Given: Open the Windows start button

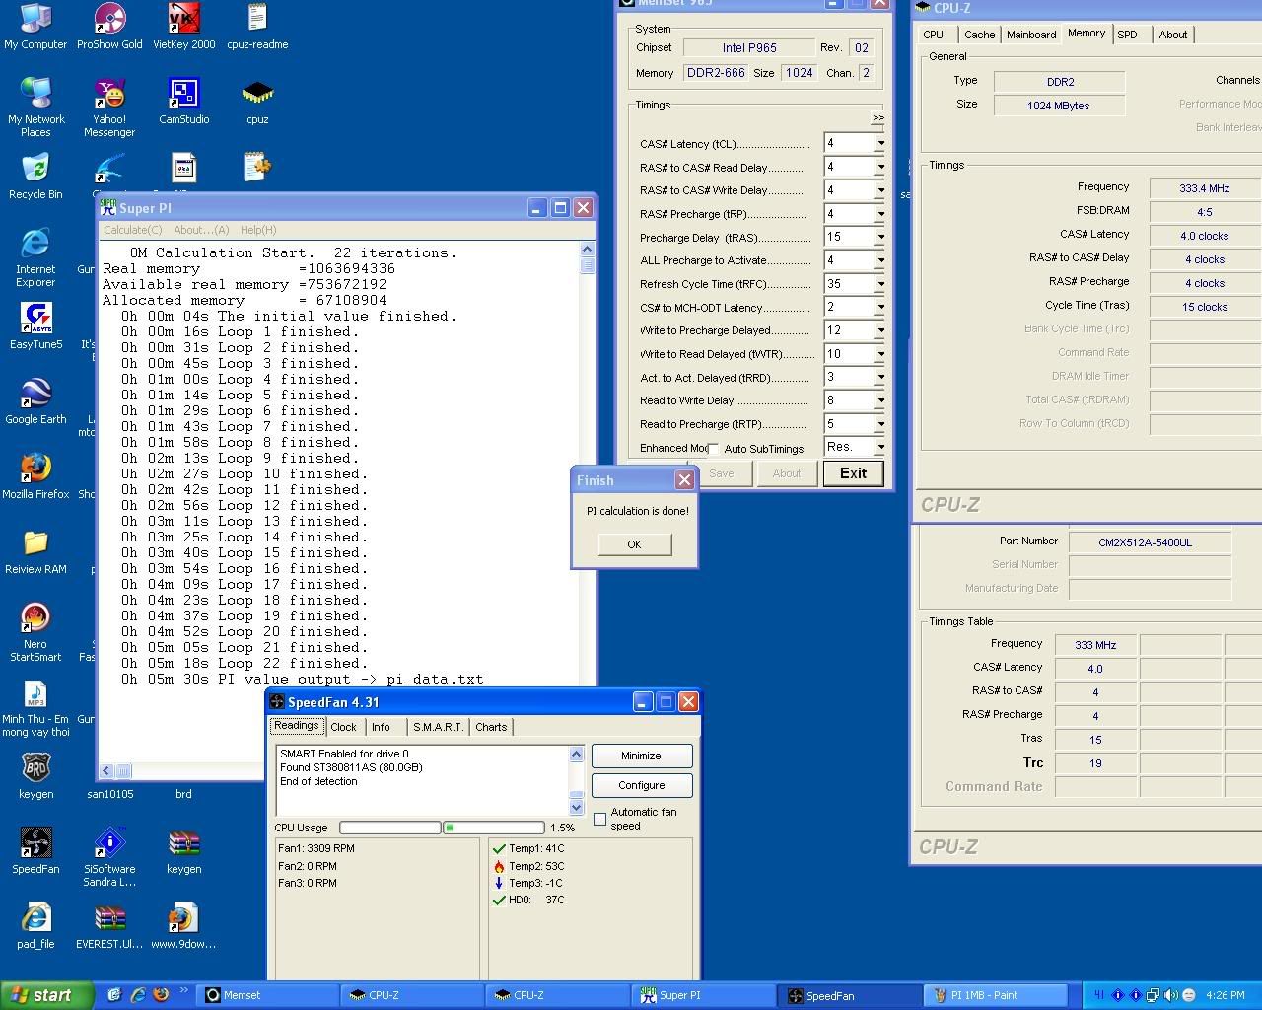Looking at the screenshot, I should click(x=46, y=995).
